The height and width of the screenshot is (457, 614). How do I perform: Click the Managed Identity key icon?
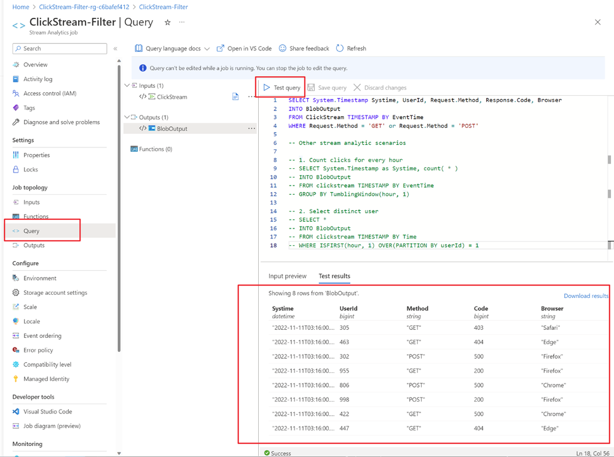click(x=15, y=379)
